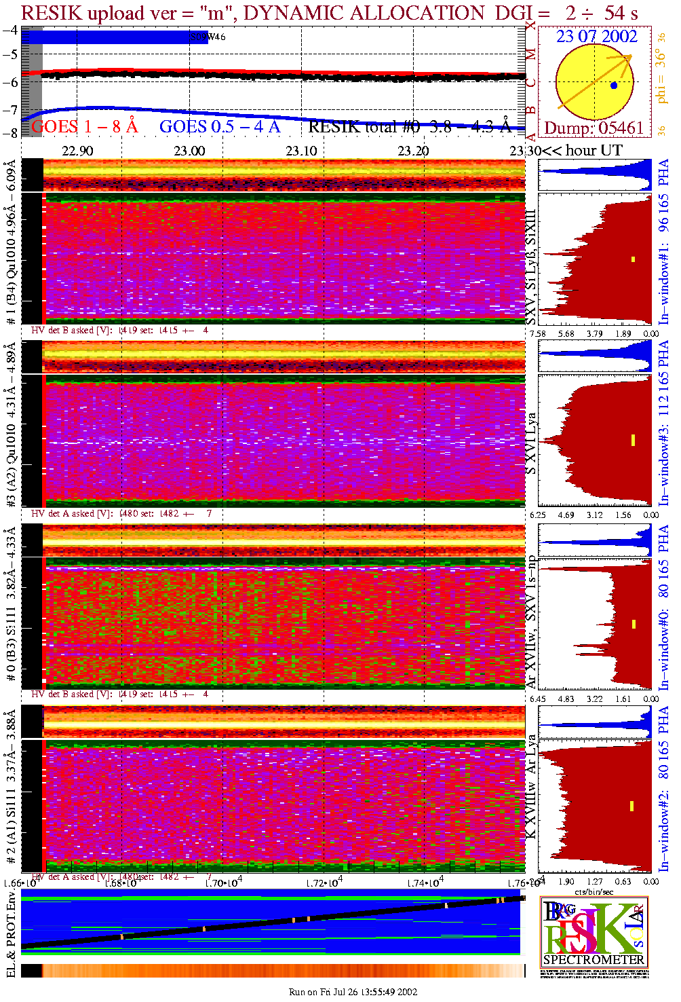681x1002 pixels.
Task: Click the orange gradient color bar at bottom
Action: [271, 971]
